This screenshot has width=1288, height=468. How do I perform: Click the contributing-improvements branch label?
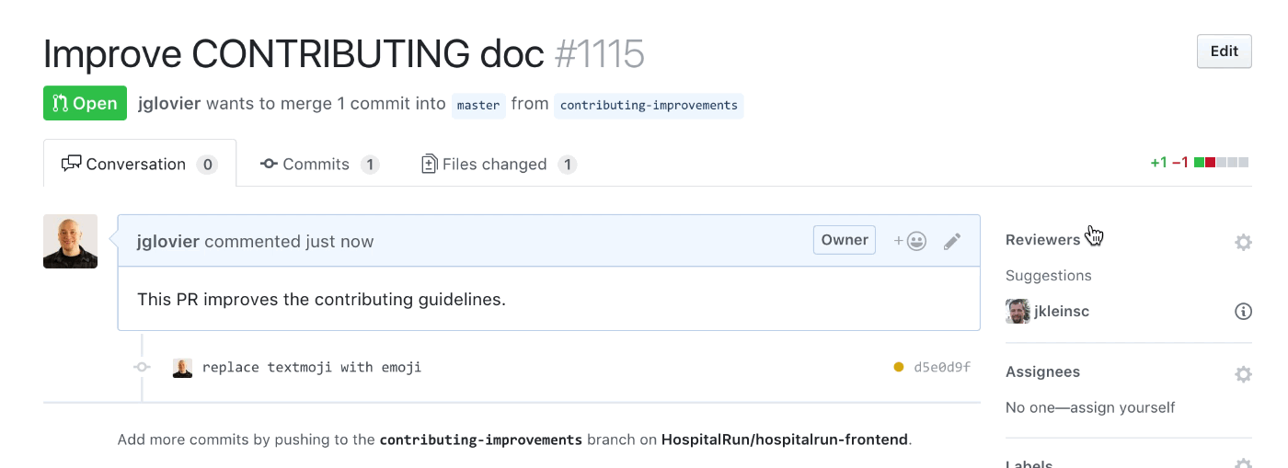point(649,105)
